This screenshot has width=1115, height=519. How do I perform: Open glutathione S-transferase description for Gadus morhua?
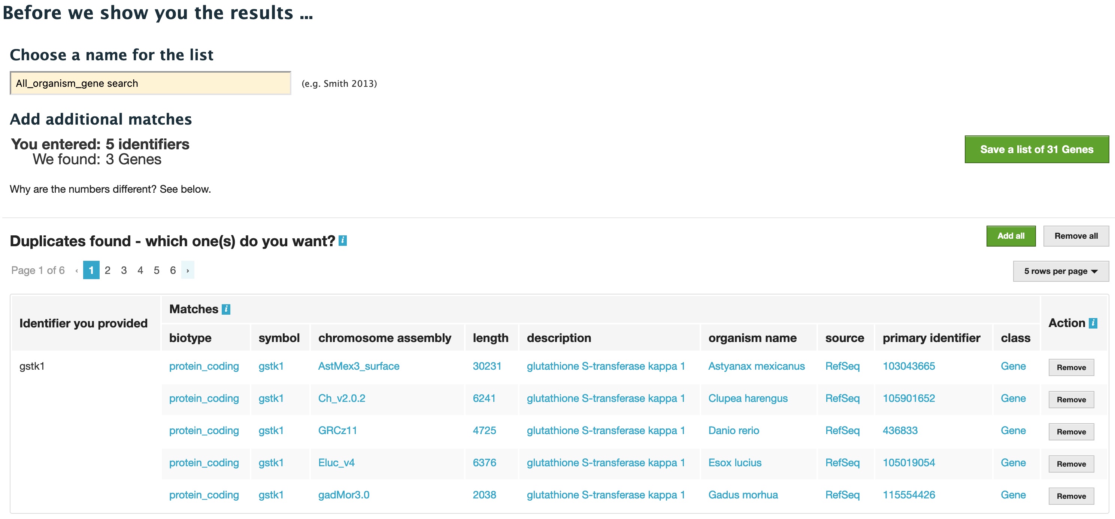click(606, 495)
